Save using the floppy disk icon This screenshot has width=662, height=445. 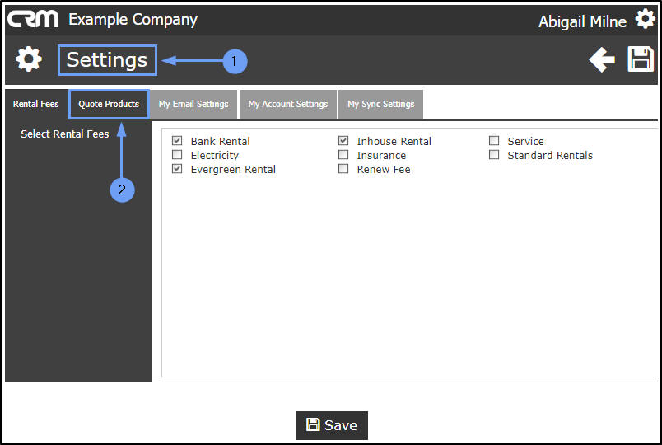(x=641, y=59)
